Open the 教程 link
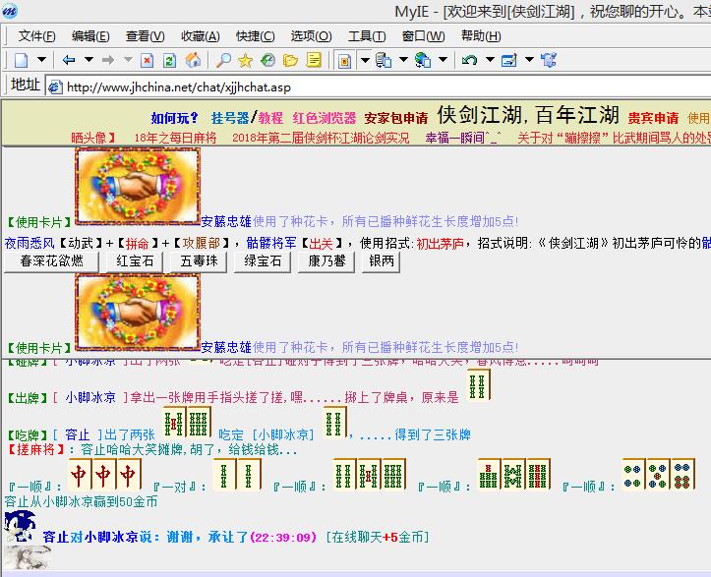 click(270, 118)
